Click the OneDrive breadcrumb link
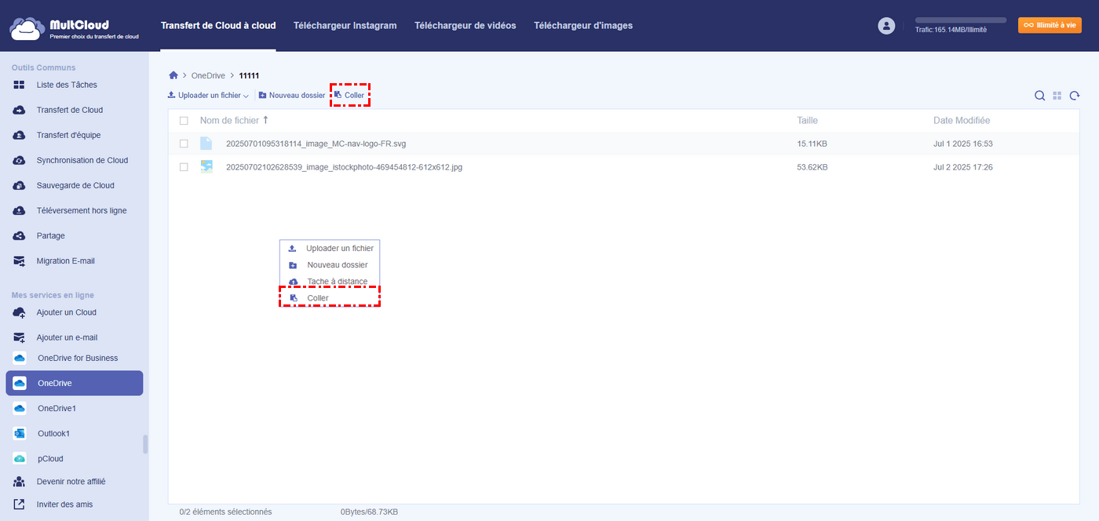 point(208,75)
